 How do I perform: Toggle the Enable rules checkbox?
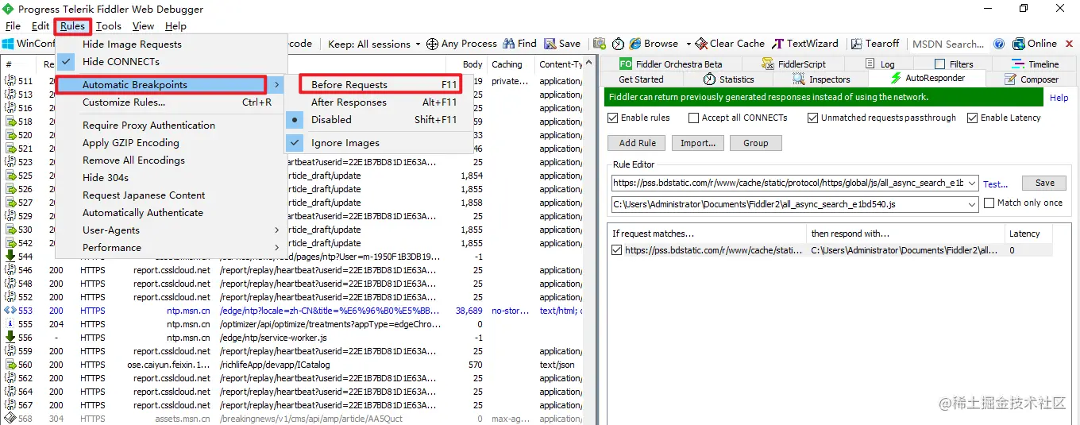click(x=612, y=118)
